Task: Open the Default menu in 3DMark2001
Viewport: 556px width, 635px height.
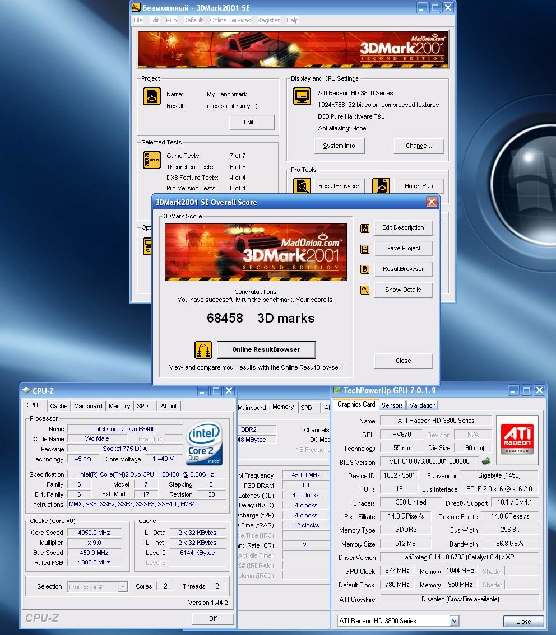Action: coord(193,20)
